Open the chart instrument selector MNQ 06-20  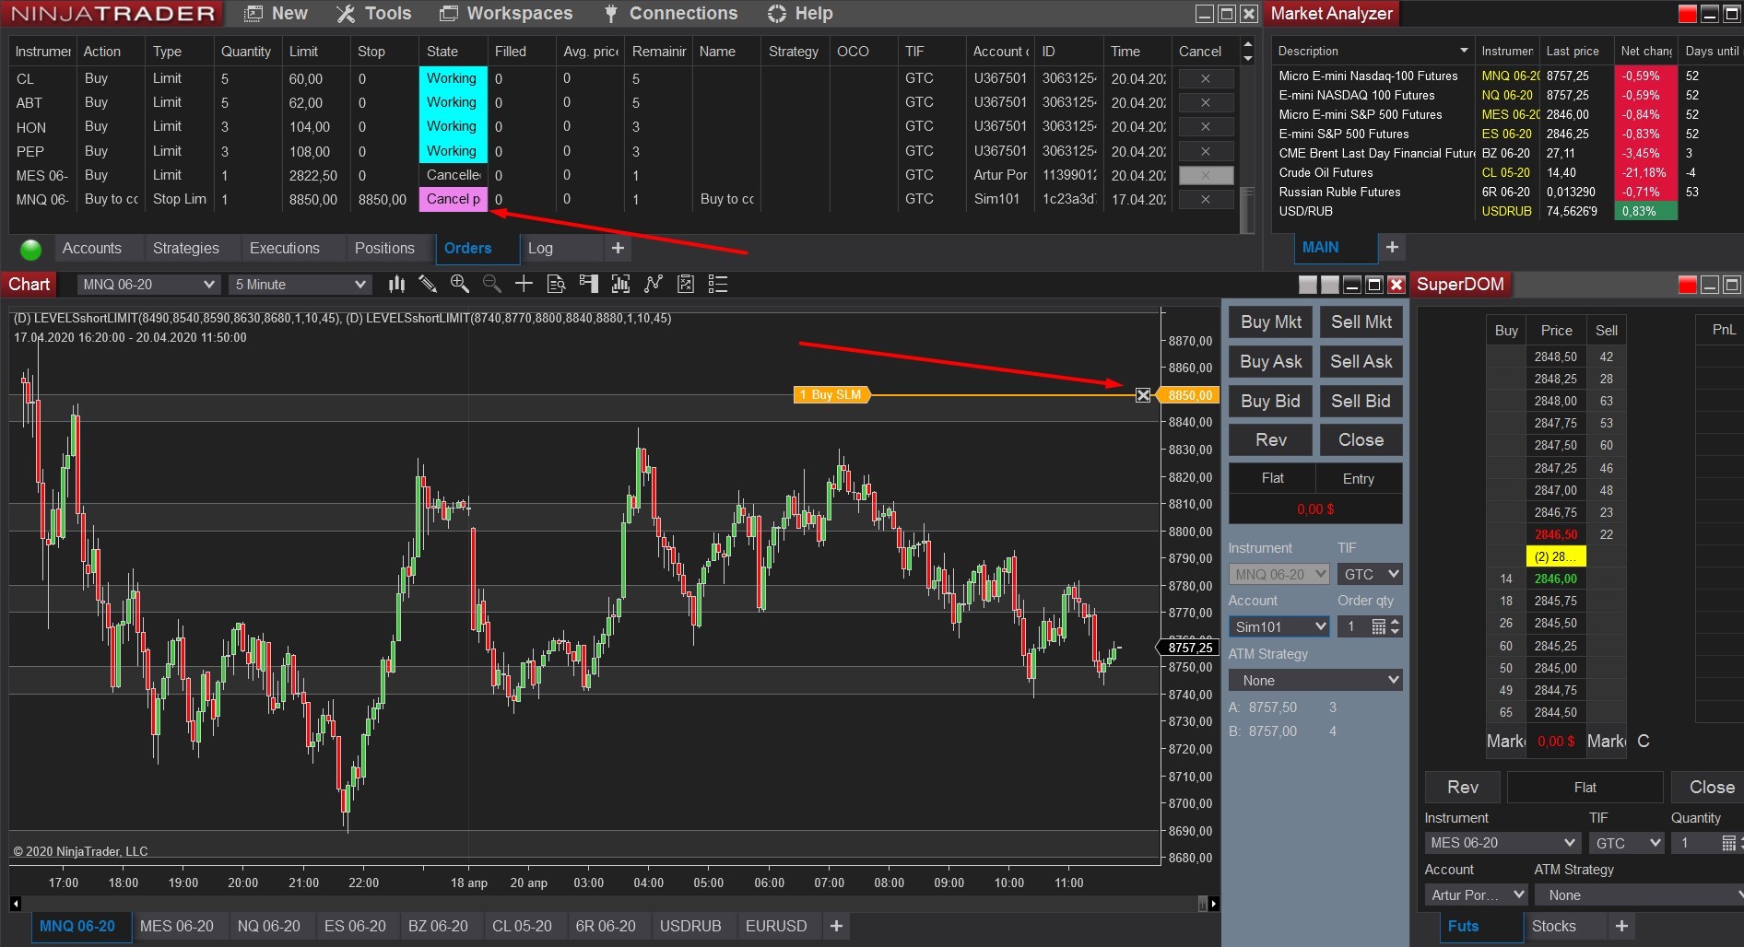pyautogui.click(x=148, y=285)
